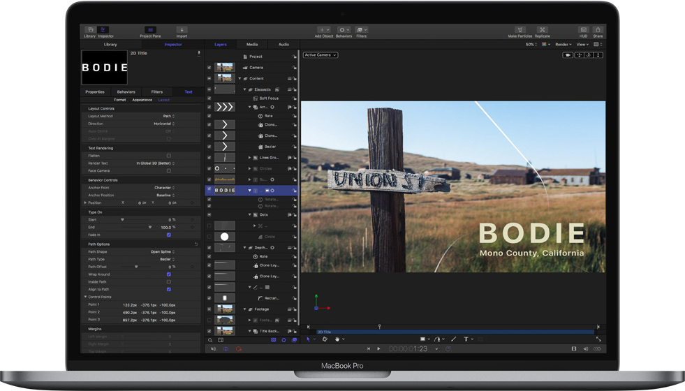Click the search icon below the Layers list
The image size is (685, 391).
pyautogui.click(x=210, y=340)
